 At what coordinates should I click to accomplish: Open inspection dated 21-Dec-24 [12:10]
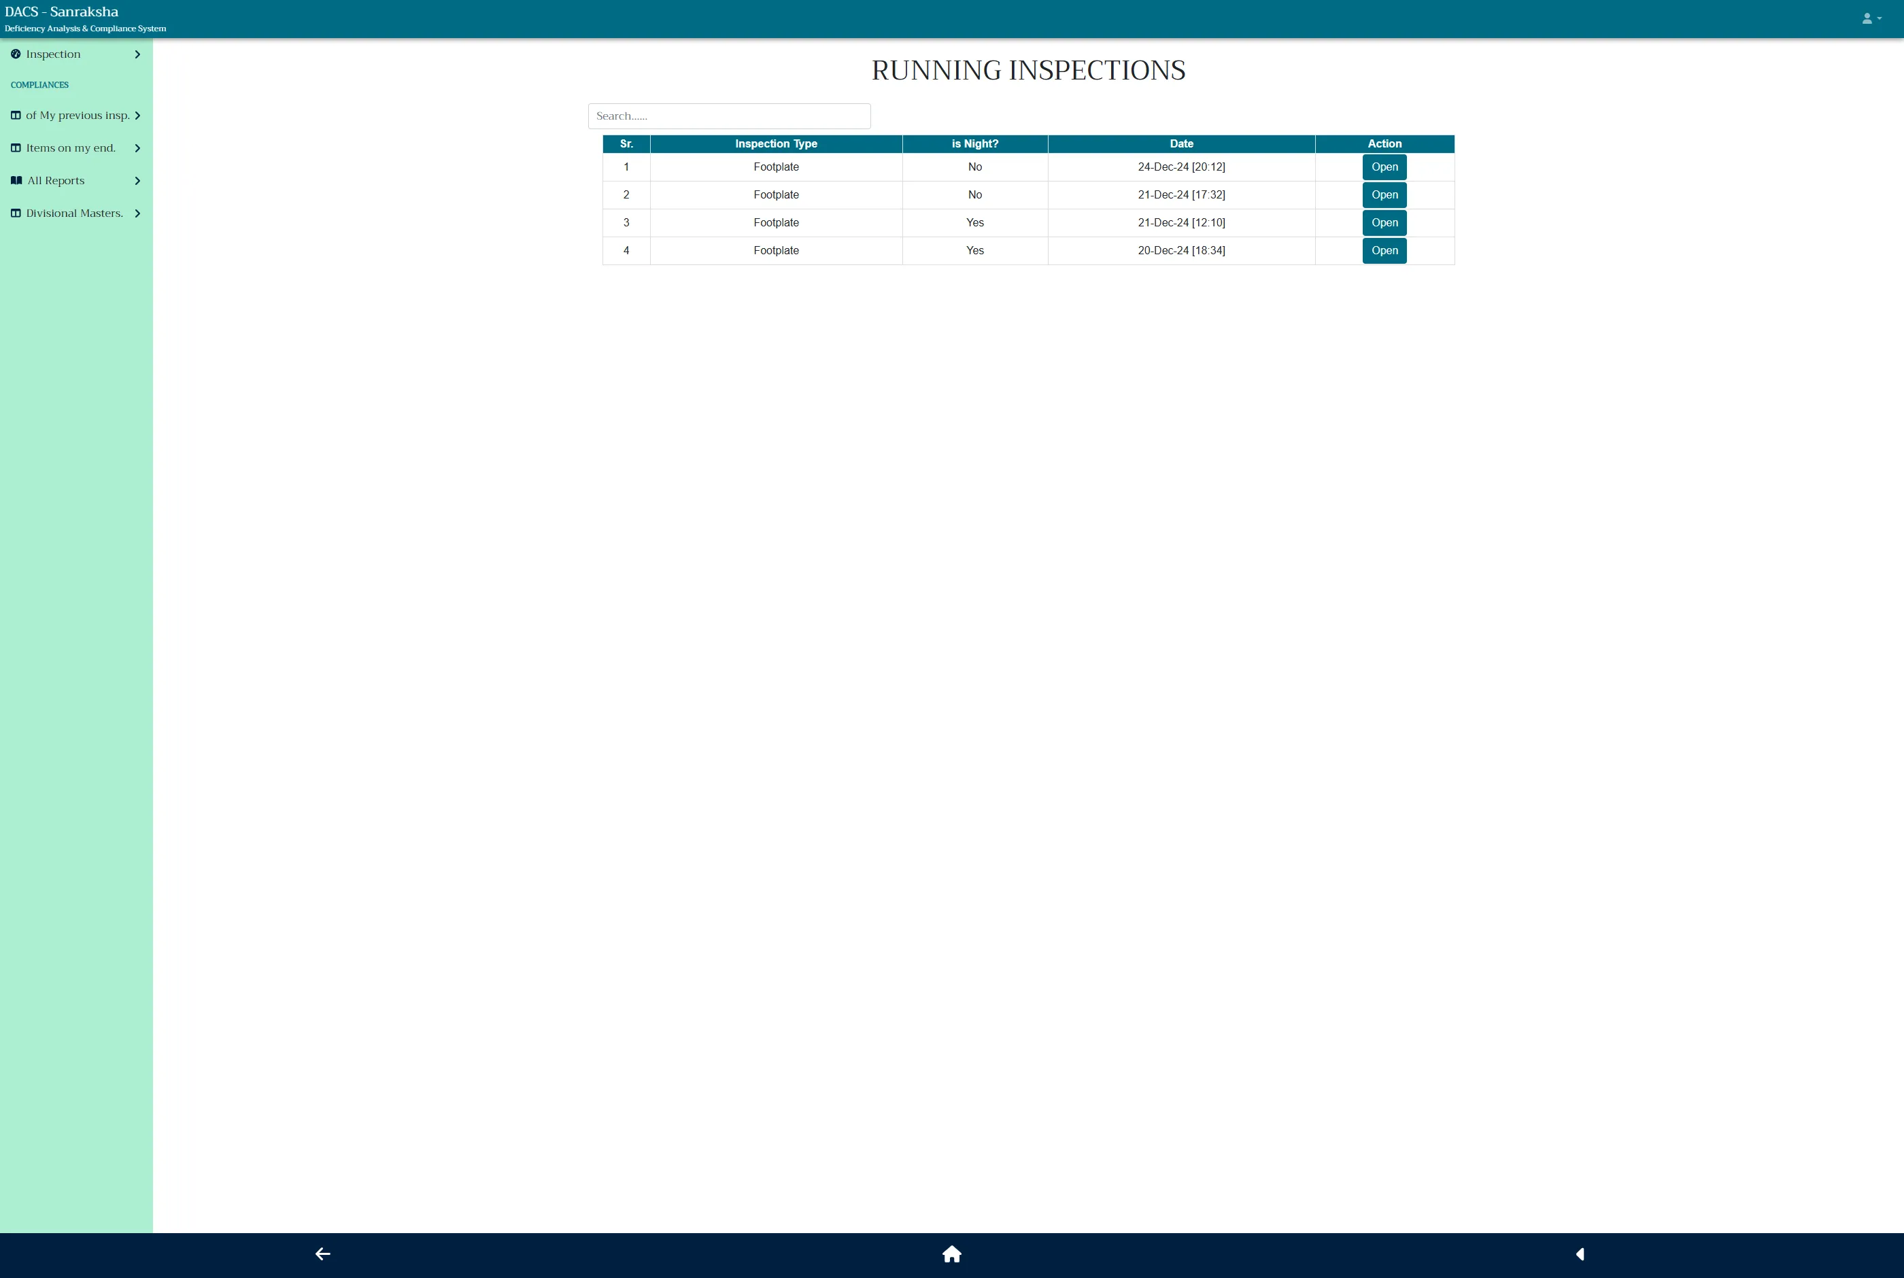[1384, 222]
